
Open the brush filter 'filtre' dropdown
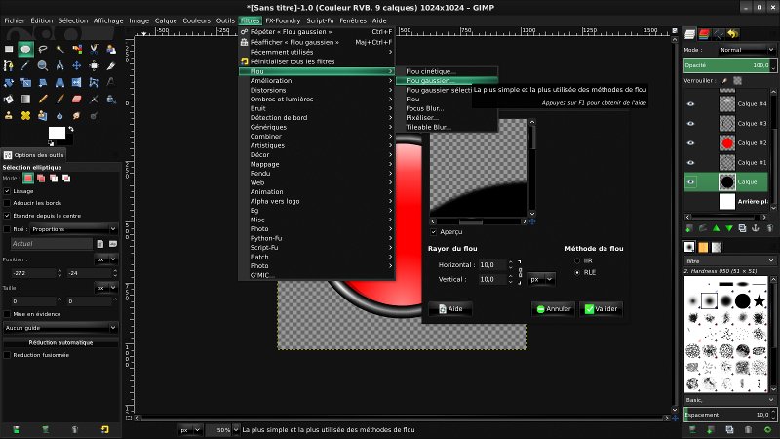pos(729,260)
